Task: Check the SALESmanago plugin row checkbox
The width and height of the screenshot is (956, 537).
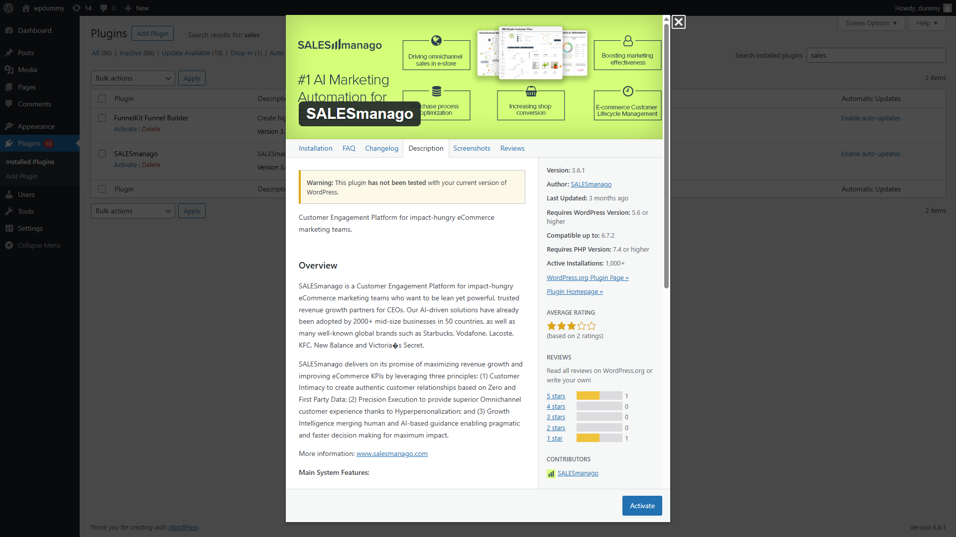Action: 102,154
